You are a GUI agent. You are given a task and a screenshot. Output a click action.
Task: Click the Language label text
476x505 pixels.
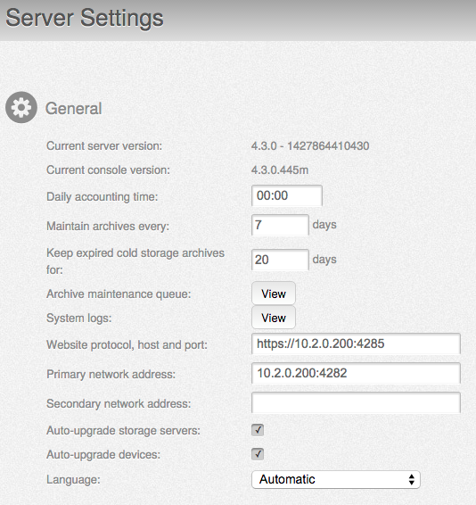(73, 479)
